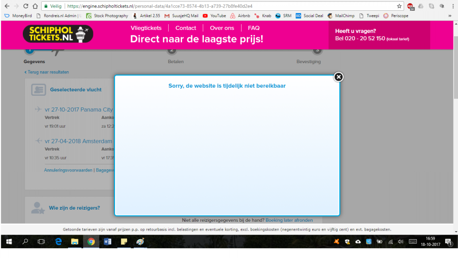This screenshot has width=458, height=258.
Task: Expand the hidden bookmarks chevron
Action: click(450, 16)
